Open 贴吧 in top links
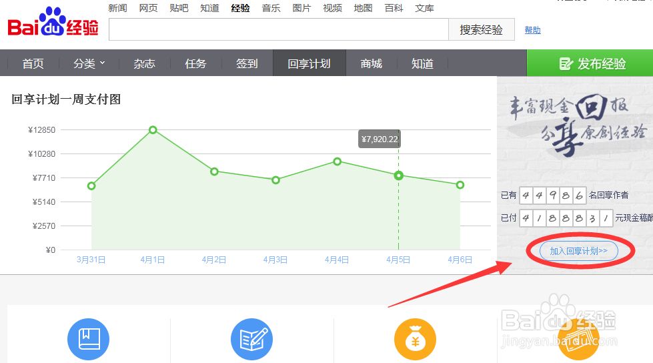Viewport: 653px width, 363px height. tap(179, 8)
